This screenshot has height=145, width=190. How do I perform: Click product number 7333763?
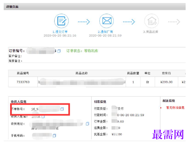tap(23, 82)
